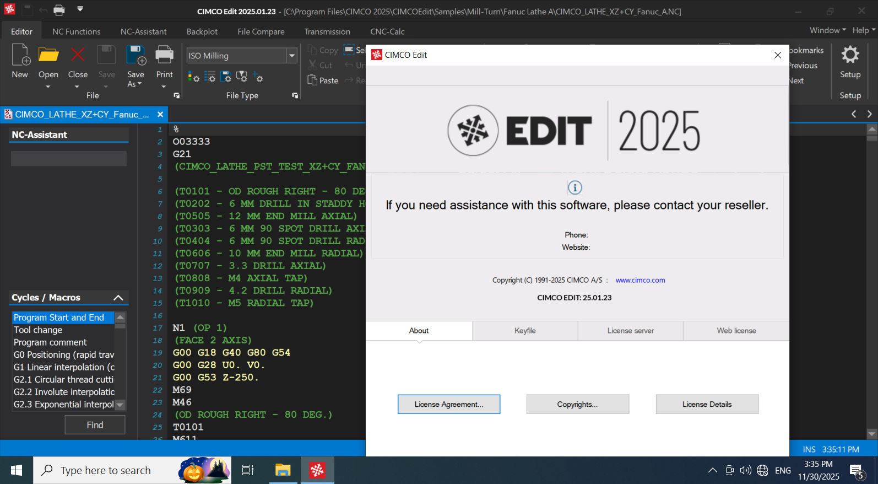Click the CIMCO logo icon in main title bar
878x484 pixels.
pos(9,9)
